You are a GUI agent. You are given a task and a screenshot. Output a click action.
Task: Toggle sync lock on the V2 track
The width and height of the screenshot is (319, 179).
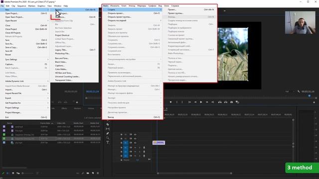tap(131, 139)
